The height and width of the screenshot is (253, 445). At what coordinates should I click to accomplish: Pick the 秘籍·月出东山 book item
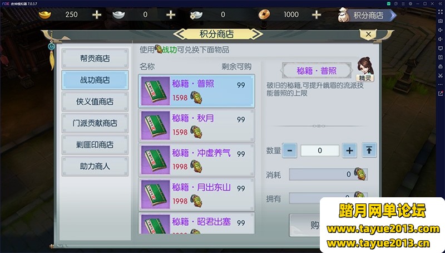coord(196,194)
